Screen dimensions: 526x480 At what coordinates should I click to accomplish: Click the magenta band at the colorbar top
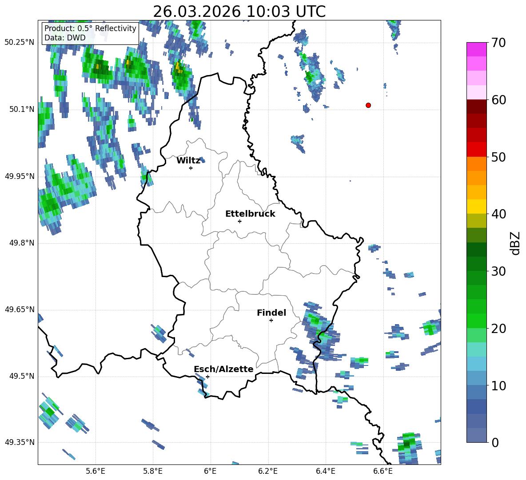coord(476,49)
